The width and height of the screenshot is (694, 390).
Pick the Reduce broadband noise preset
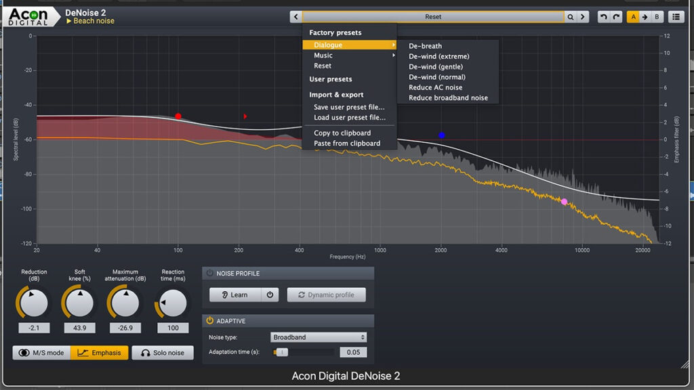[x=448, y=97]
